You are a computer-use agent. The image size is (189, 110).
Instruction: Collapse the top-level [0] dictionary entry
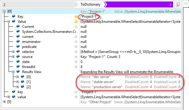pyautogui.click(x=4, y=11)
